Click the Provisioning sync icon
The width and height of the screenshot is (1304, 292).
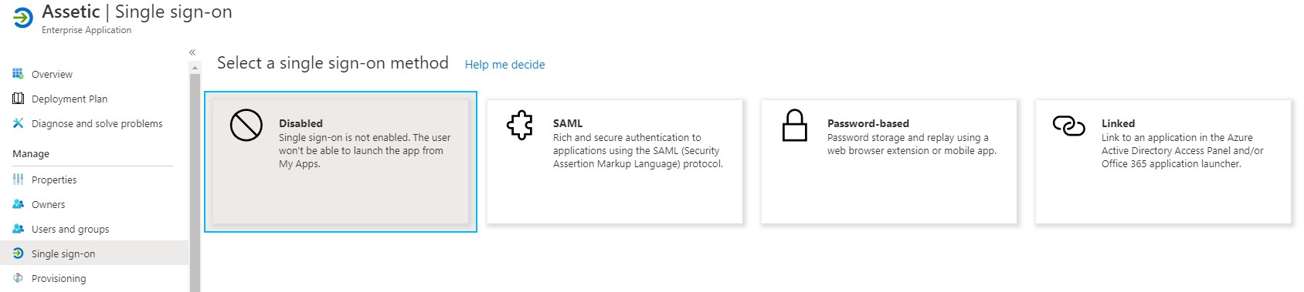click(x=18, y=278)
